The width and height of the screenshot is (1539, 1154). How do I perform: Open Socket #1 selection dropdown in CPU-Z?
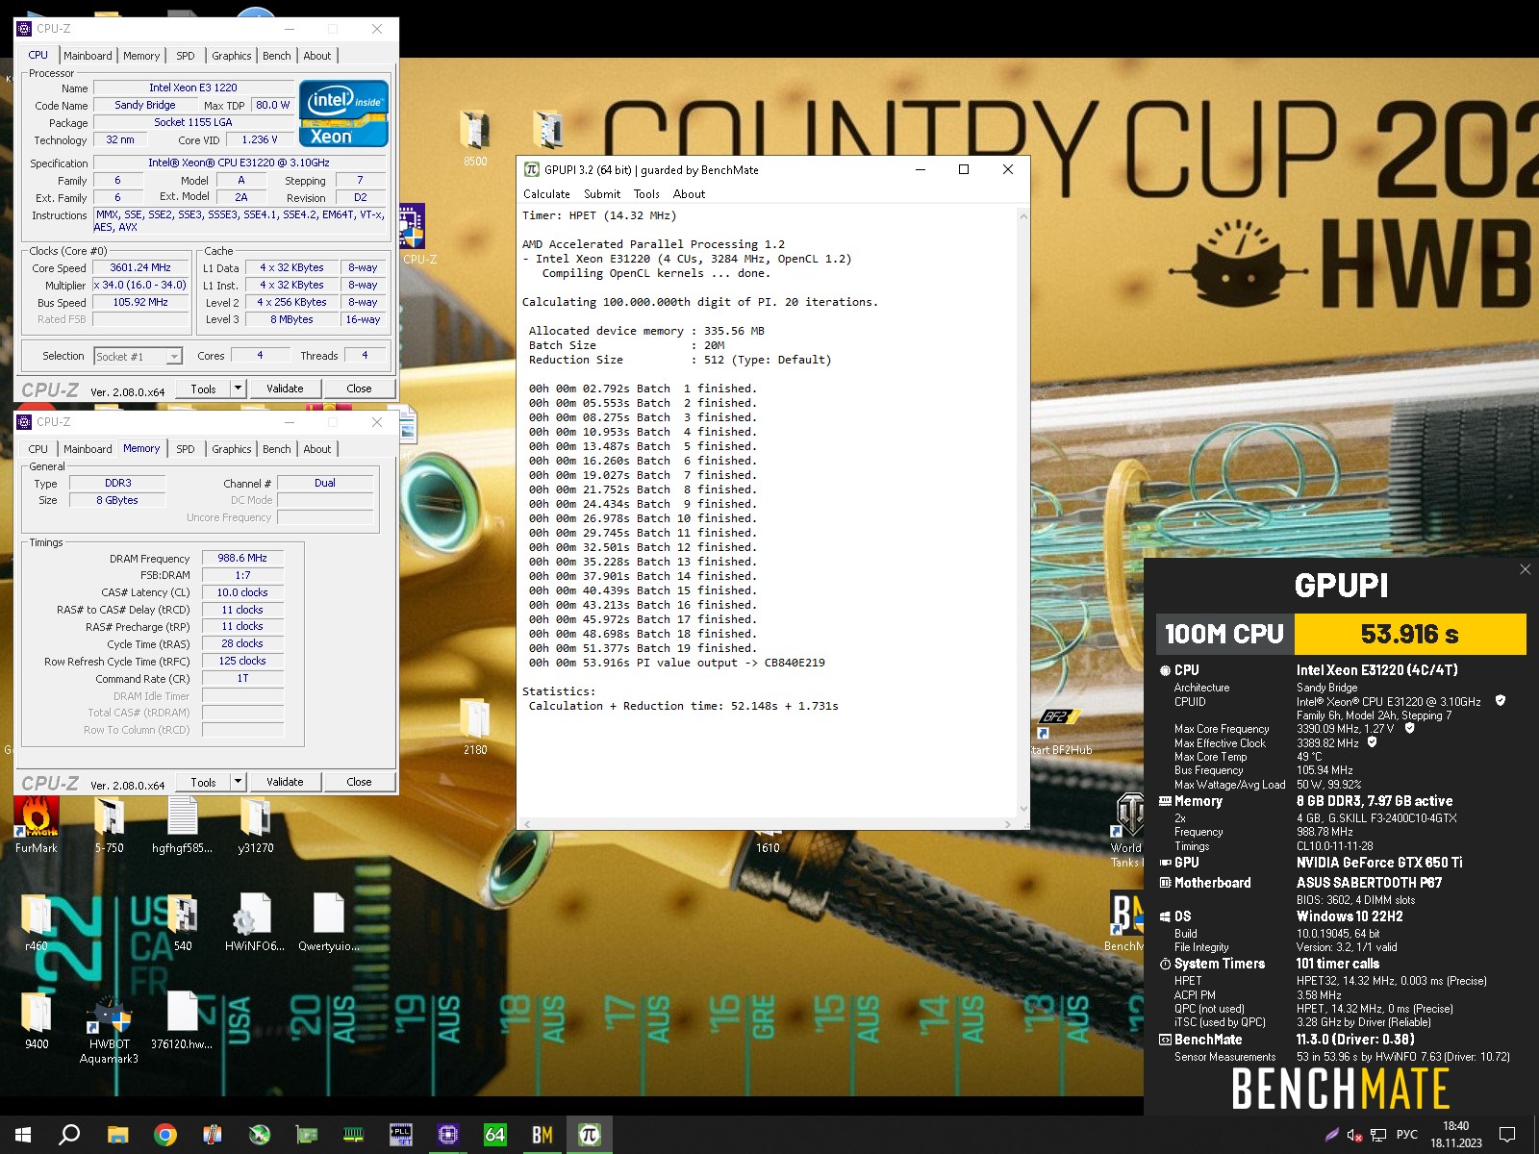[139, 357]
